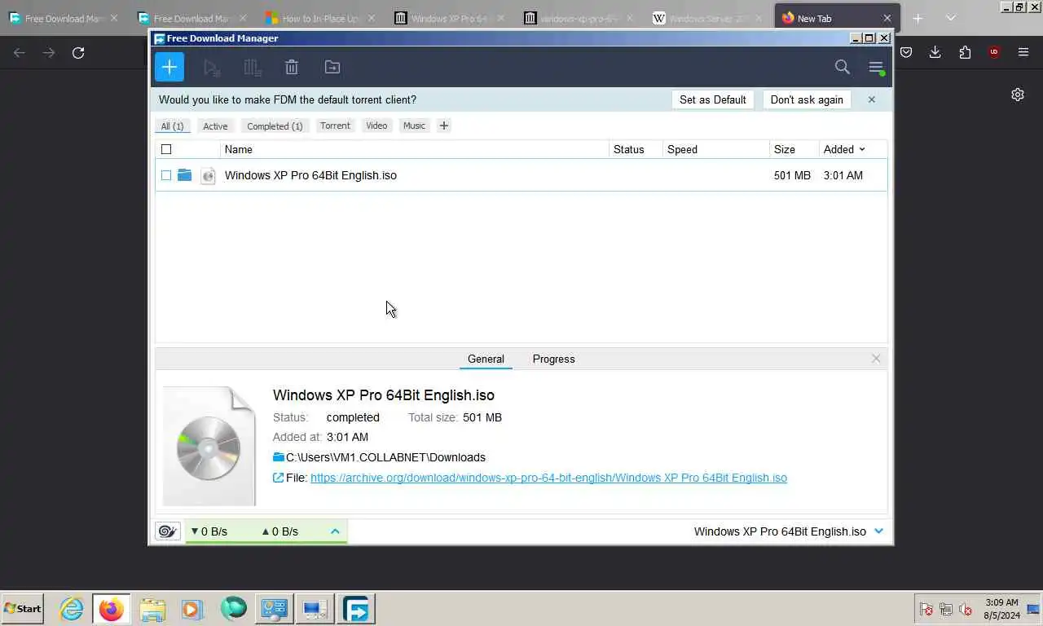Switch to the Progress details tab

[554, 359]
